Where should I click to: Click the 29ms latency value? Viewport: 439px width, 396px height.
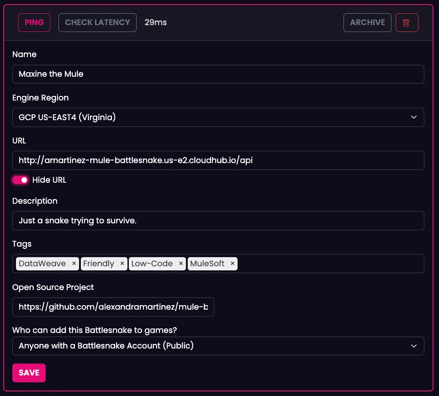coord(156,22)
